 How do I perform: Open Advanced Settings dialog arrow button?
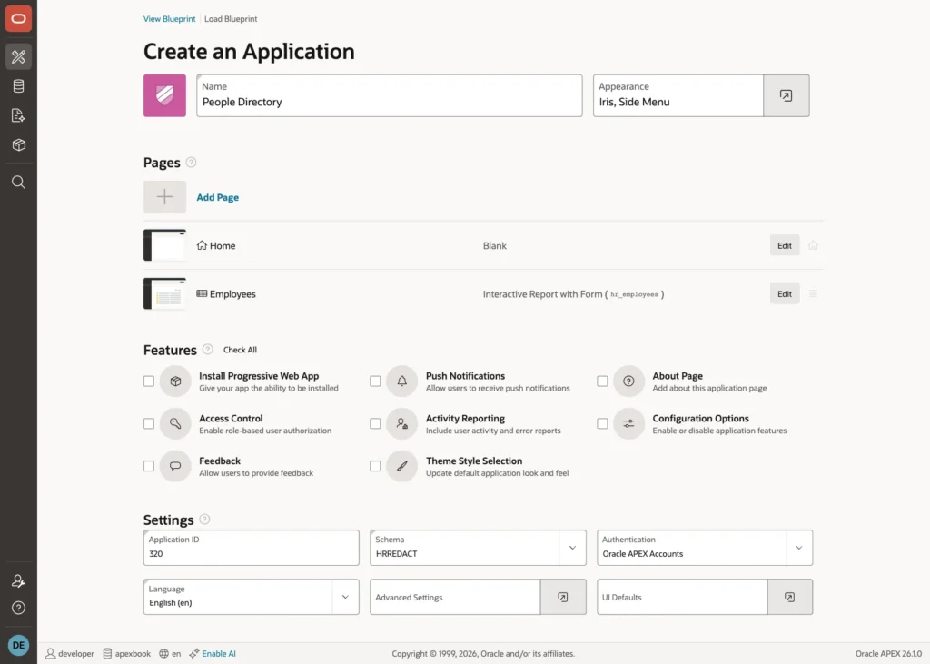click(563, 597)
